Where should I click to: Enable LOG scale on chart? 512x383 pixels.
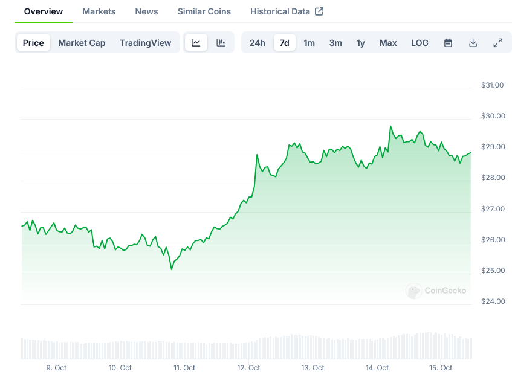420,43
